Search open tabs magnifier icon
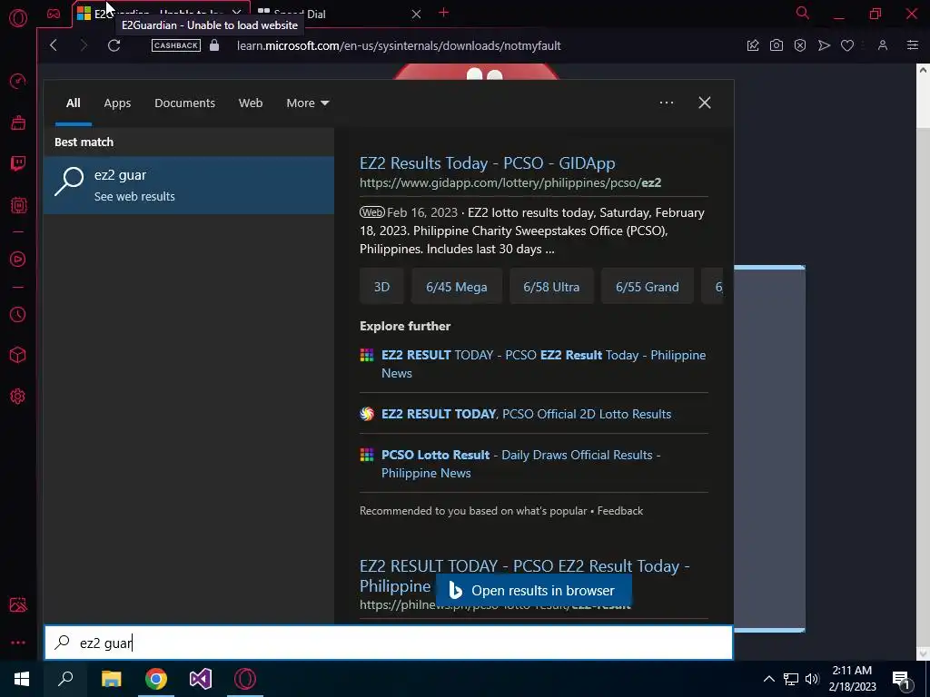930x697 pixels. point(803,13)
